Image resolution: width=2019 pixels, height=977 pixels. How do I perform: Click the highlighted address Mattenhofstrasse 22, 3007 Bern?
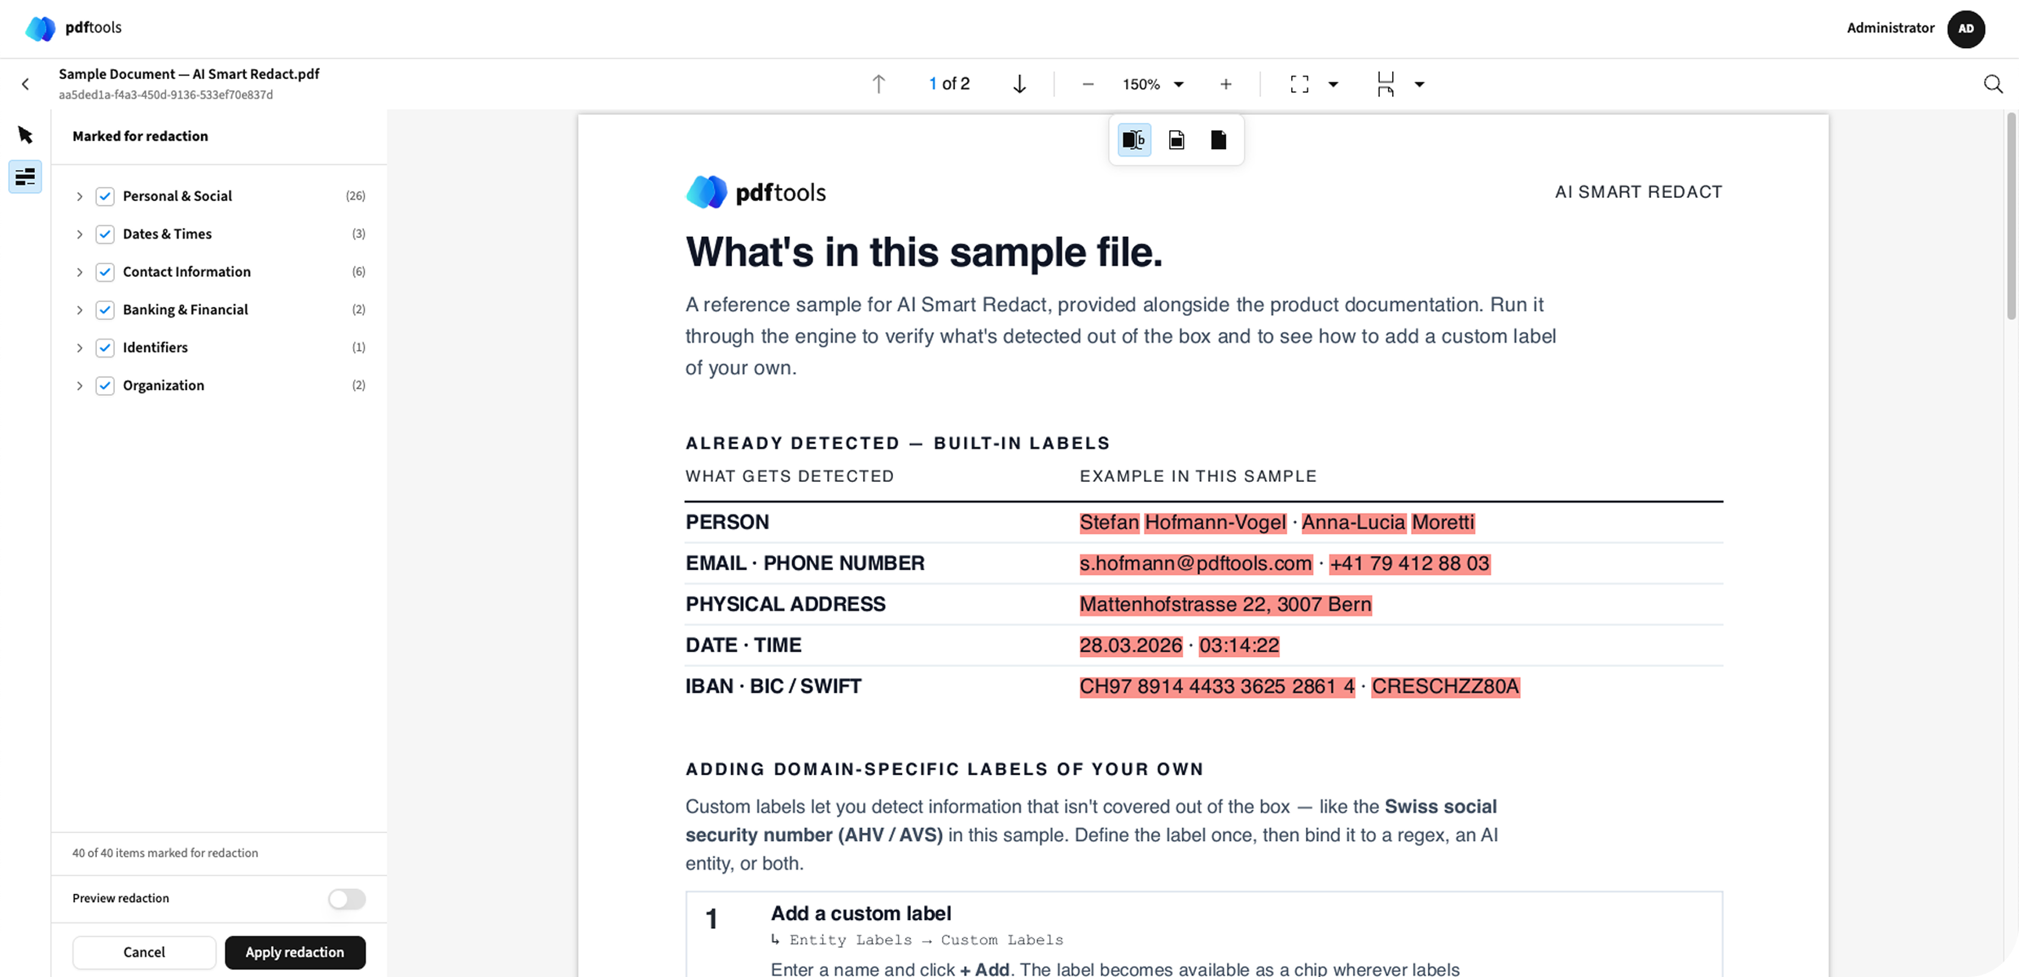tap(1225, 605)
